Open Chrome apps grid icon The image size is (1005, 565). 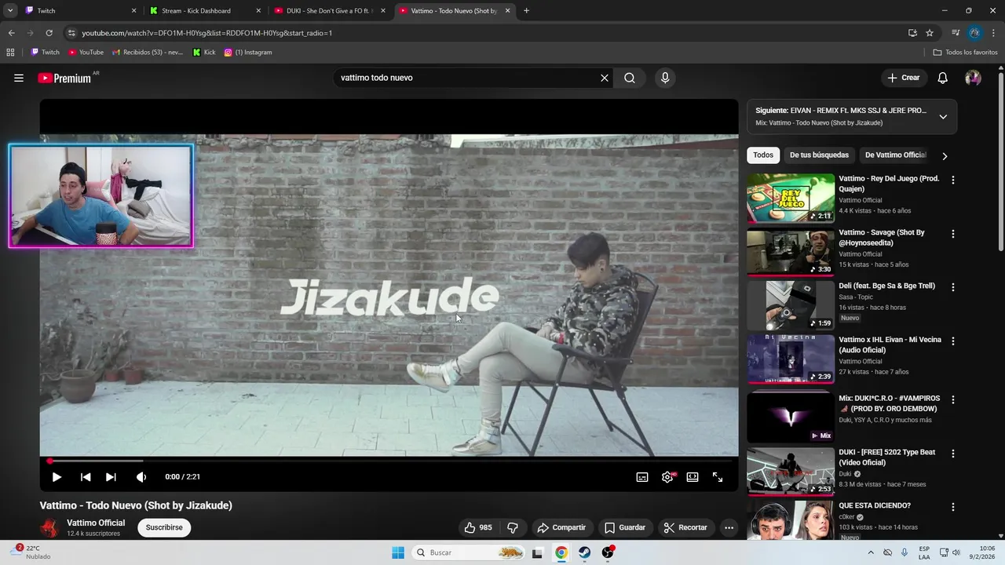point(10,53)
